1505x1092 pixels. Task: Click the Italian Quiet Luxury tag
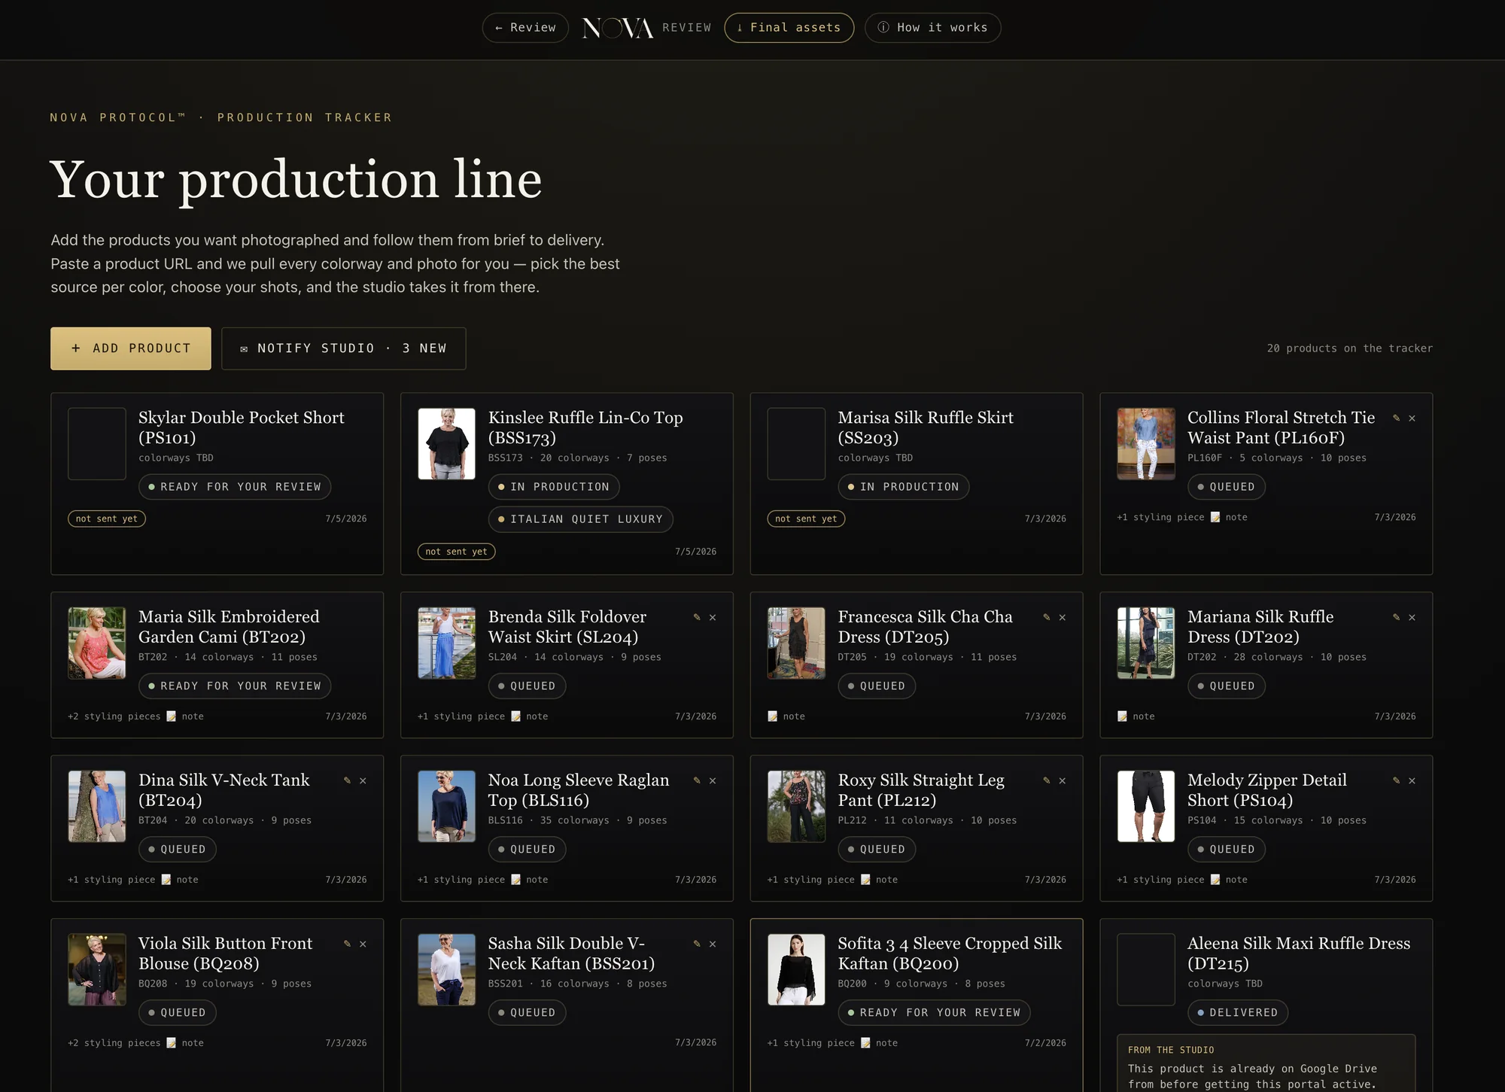pyautogui.click(x=581, y=519)
